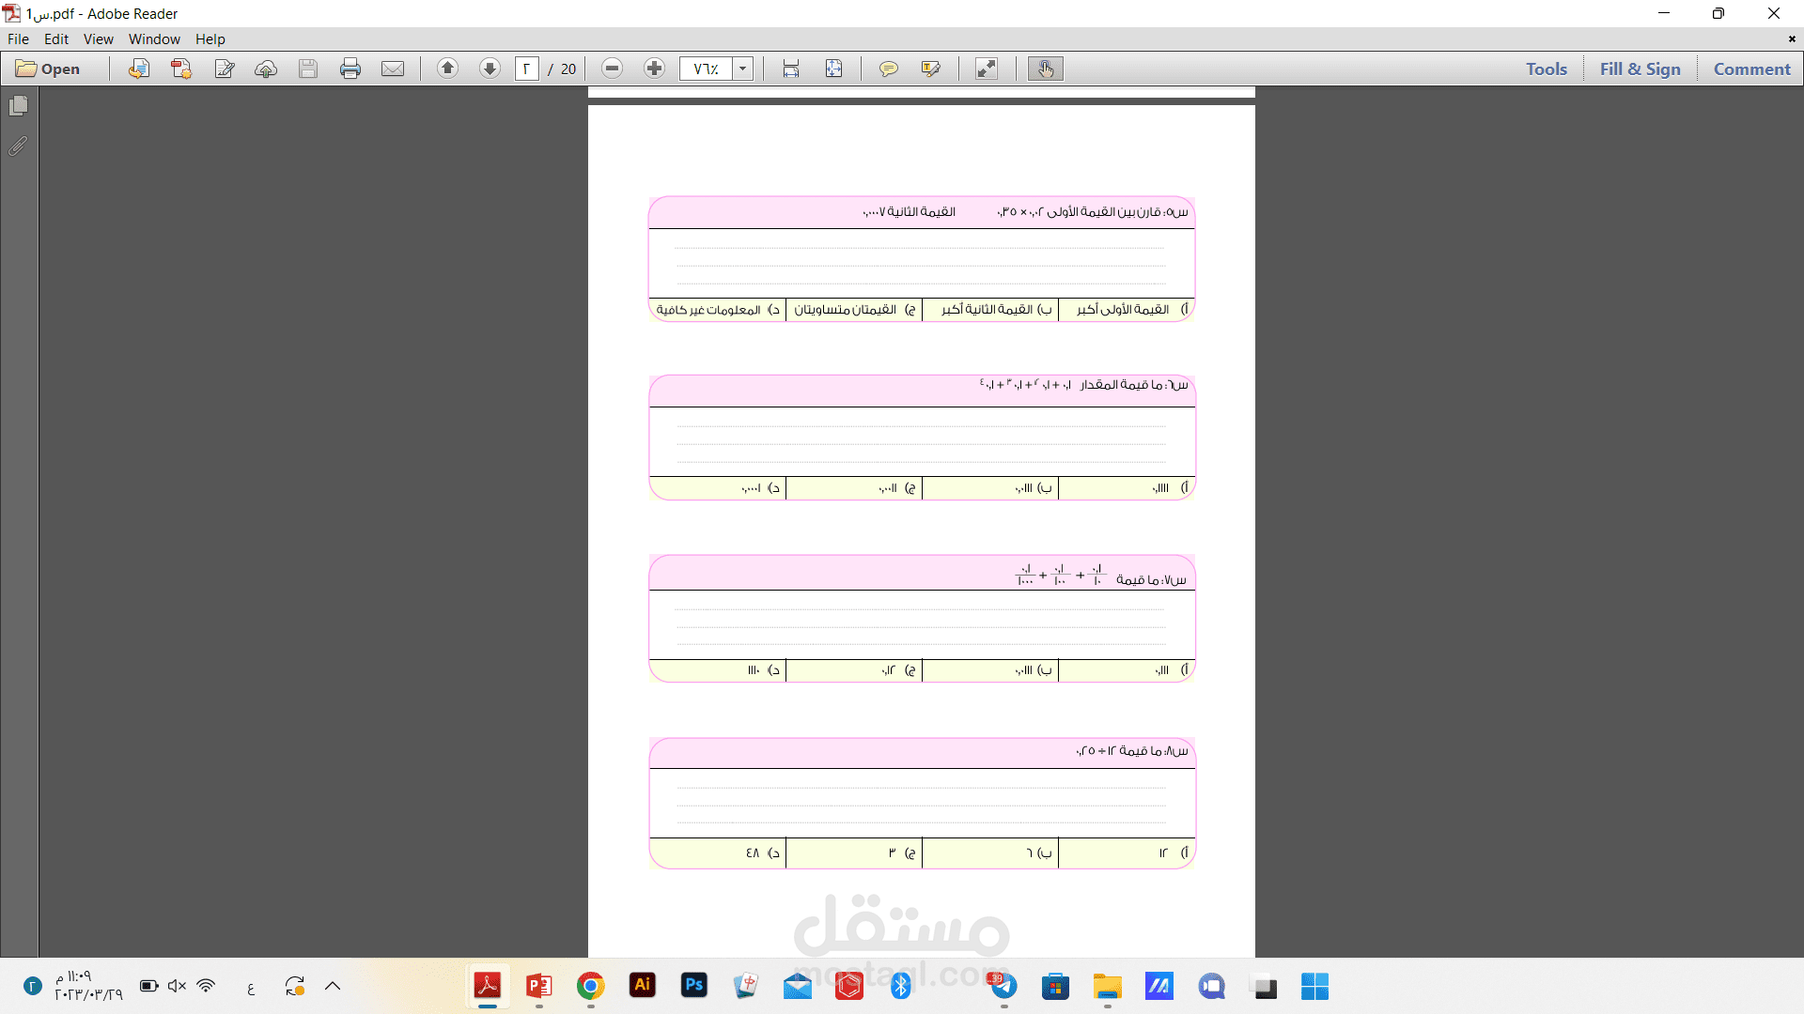Open the View menu

coord(98,39)
